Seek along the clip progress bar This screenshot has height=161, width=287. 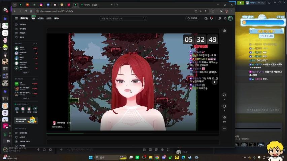point(133,133)
